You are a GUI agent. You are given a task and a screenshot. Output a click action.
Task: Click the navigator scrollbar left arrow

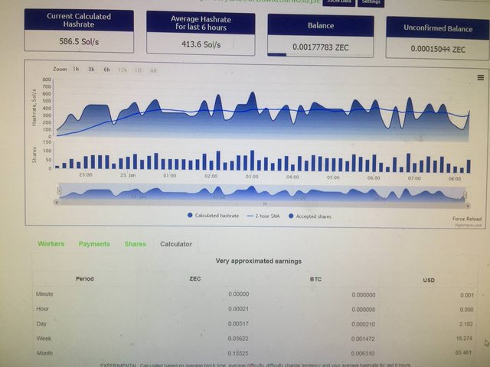(x=56, y=202)
